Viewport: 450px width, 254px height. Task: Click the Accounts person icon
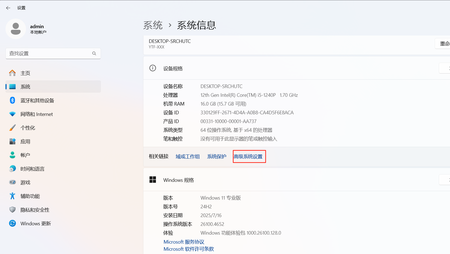12,155
